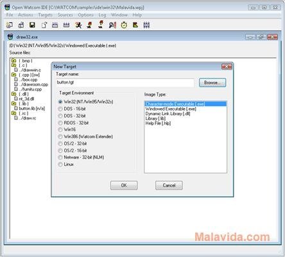Screen dimensions: 285x257
Task: Click the Debug magnifier icon in toolbar
Action: pos(112,25)
